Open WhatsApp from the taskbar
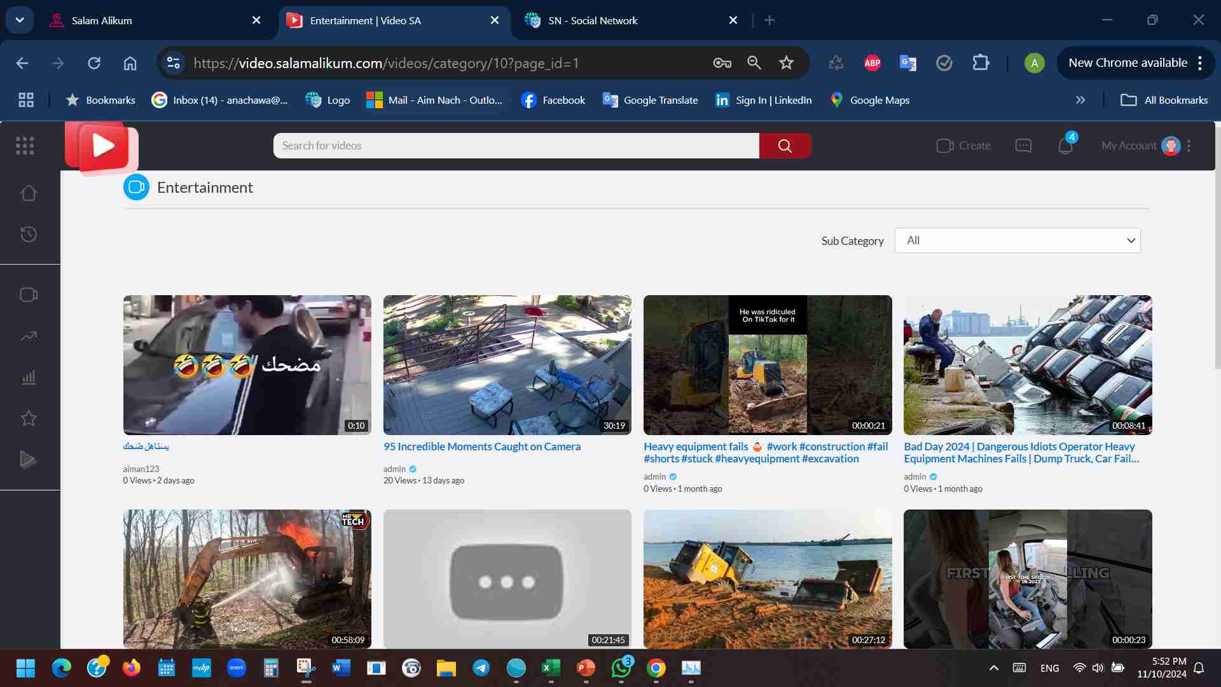The width and height of the screenshot is (1221, 687). [621, 668]
